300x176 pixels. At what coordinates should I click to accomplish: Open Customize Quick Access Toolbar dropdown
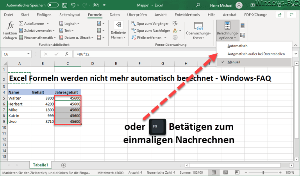point(104,5)
